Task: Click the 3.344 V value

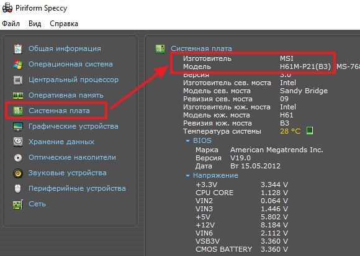Action: 274,185
